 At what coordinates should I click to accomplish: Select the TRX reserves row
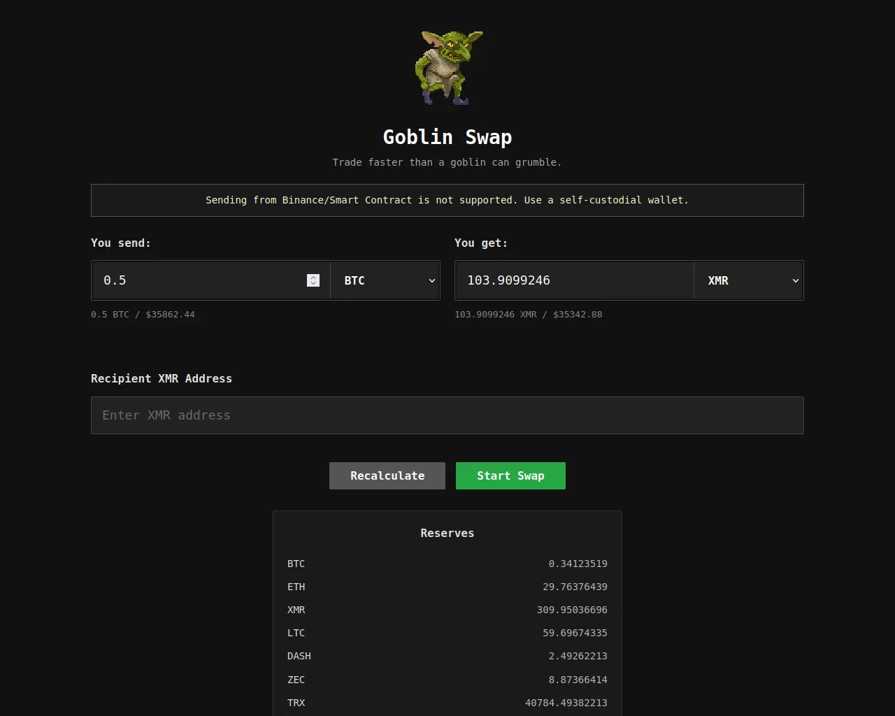(447, 703)
